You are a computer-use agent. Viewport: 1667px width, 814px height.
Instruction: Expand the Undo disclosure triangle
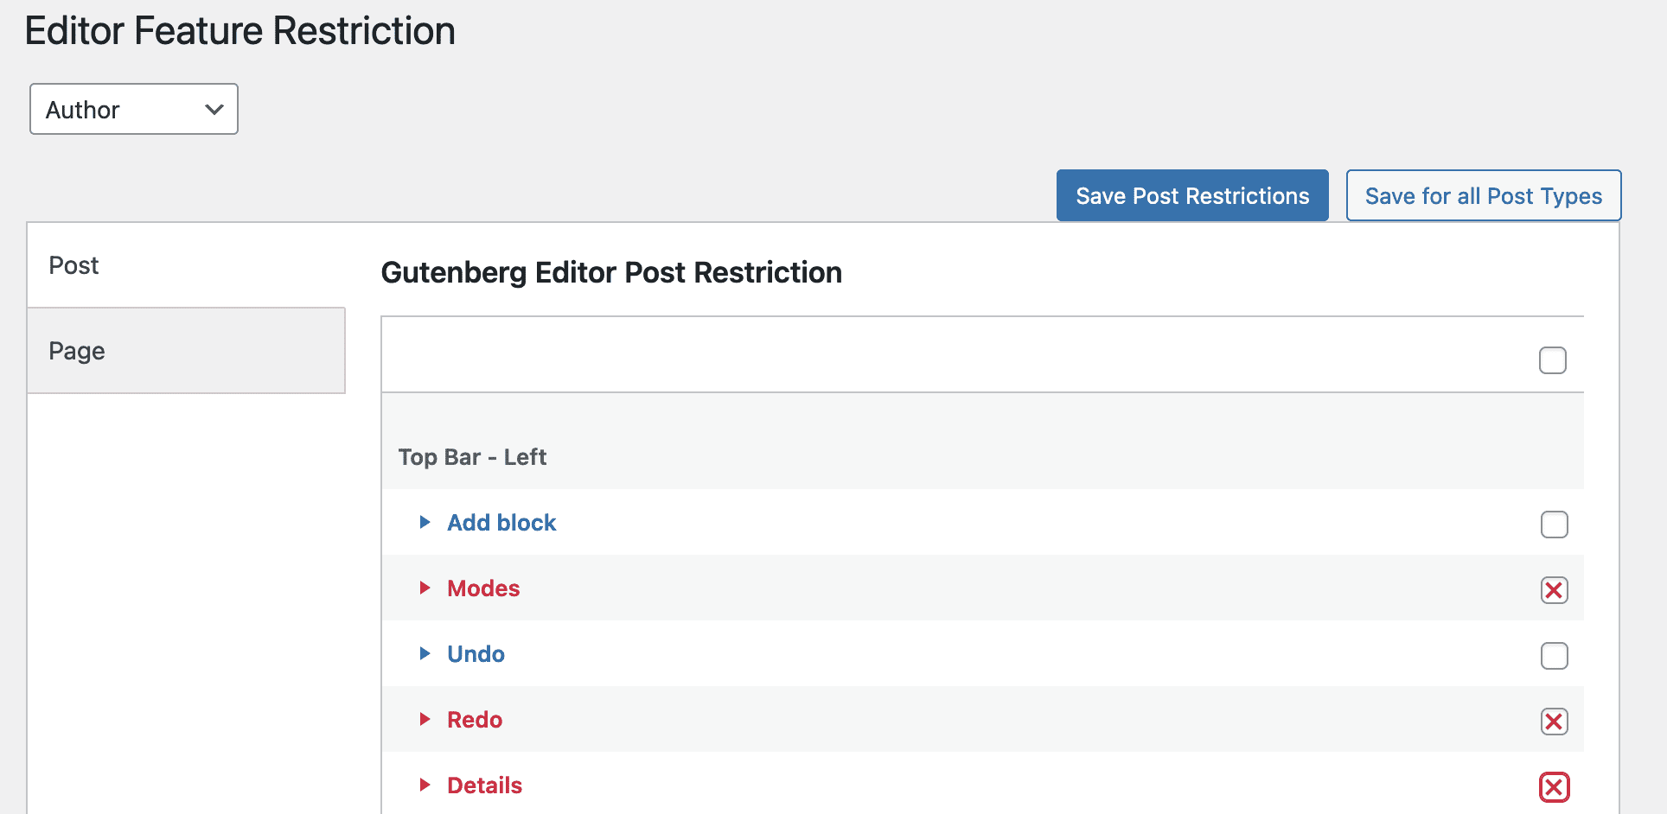coord(425,653)
